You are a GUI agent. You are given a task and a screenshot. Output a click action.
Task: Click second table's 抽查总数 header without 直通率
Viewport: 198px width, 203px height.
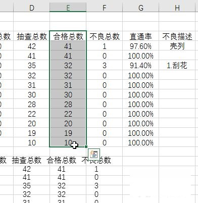27,160
